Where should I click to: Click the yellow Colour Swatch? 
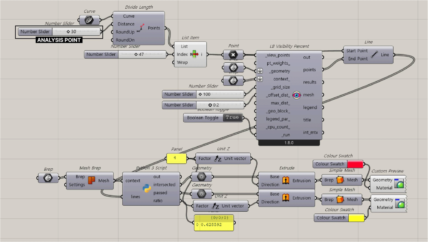[x=356, y=218]
